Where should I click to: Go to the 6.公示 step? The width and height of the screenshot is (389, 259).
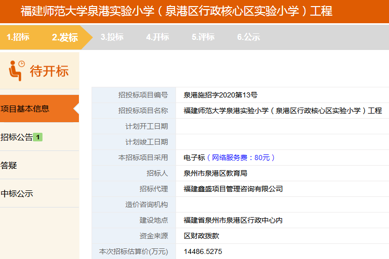pos(248,37)
